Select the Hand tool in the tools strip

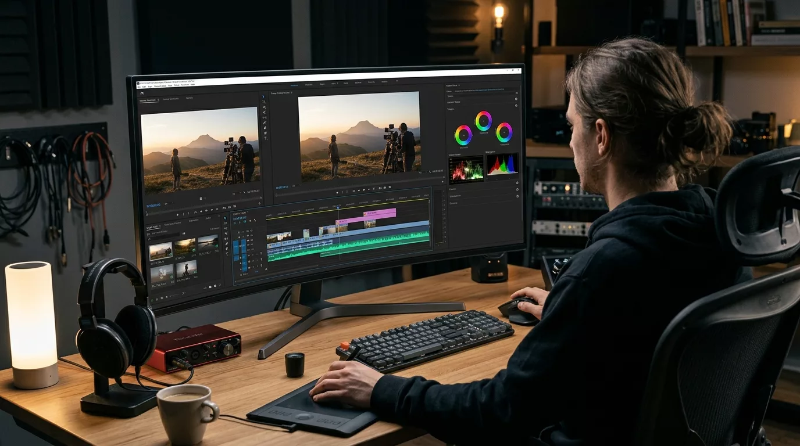pos(266,134)
